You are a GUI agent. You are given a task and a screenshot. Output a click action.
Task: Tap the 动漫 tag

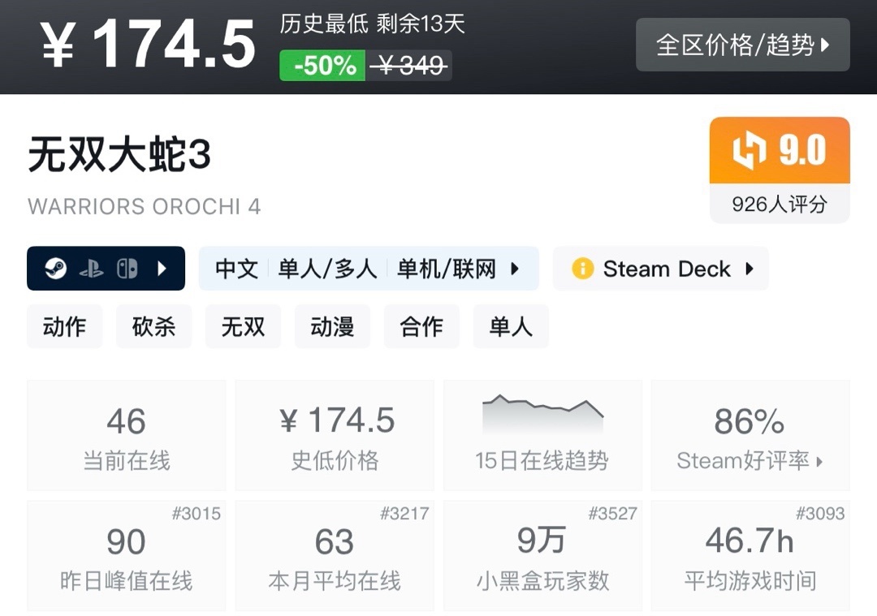[x=333, y=326]
